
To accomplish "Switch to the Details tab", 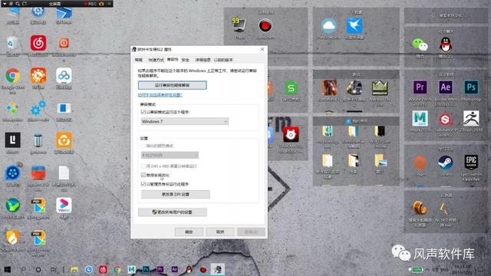I will 203,60.
